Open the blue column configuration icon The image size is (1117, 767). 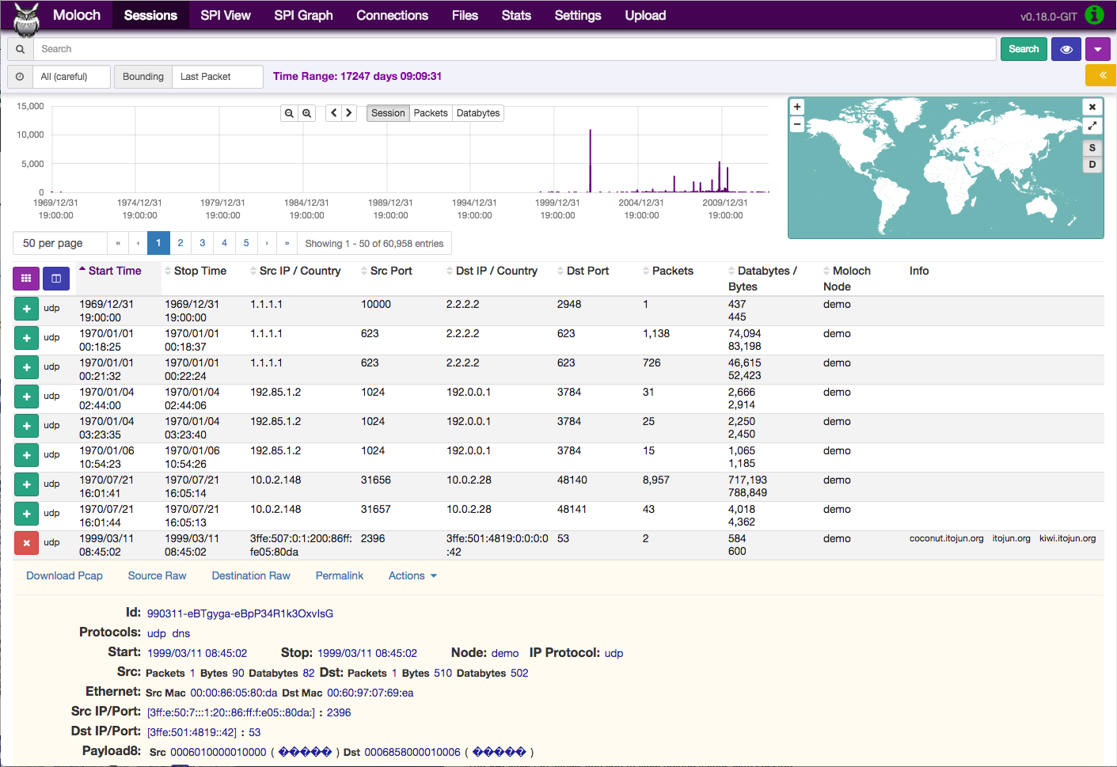[x=55, y=278]
